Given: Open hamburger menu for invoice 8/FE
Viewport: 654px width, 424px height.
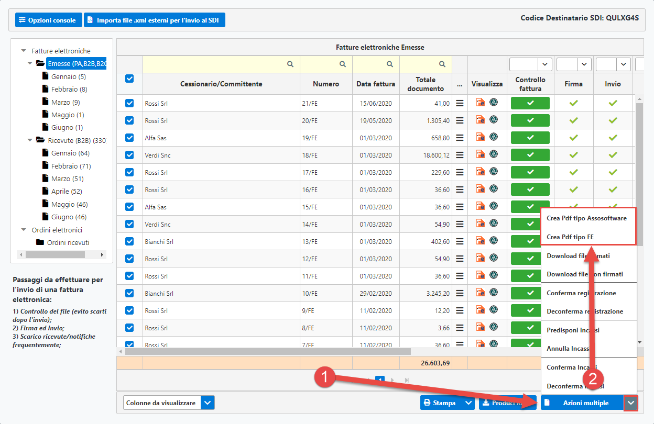Looking at the screenshot, I should tap(460, 328).
